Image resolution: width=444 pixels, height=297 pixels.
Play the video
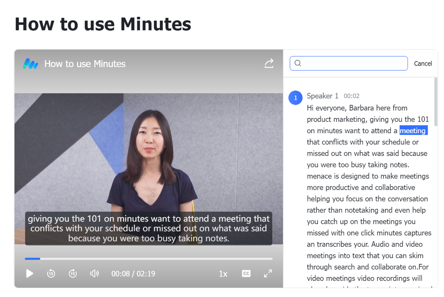click(30, 273)
